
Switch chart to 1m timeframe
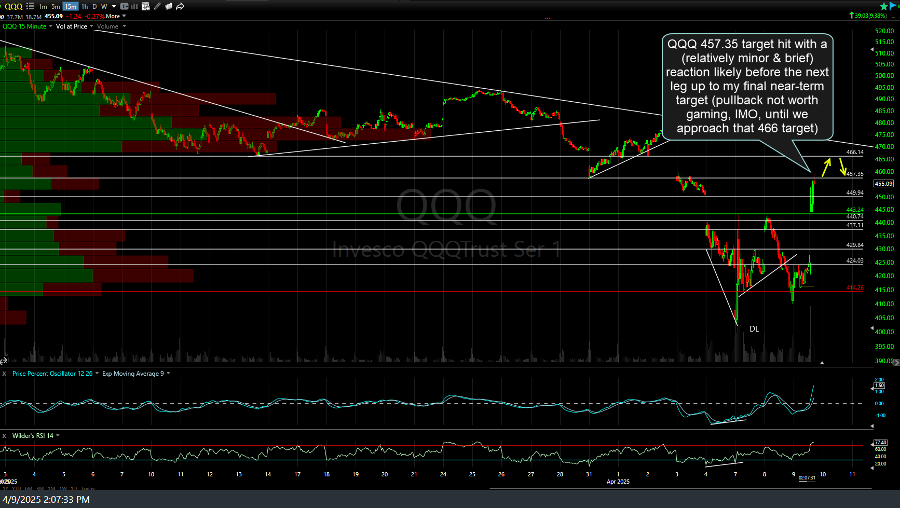pyautogui.click(x=43, y=6)
